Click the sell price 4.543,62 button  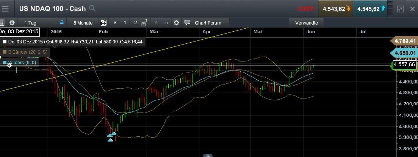pyautogui.click(x=337, y=9)
